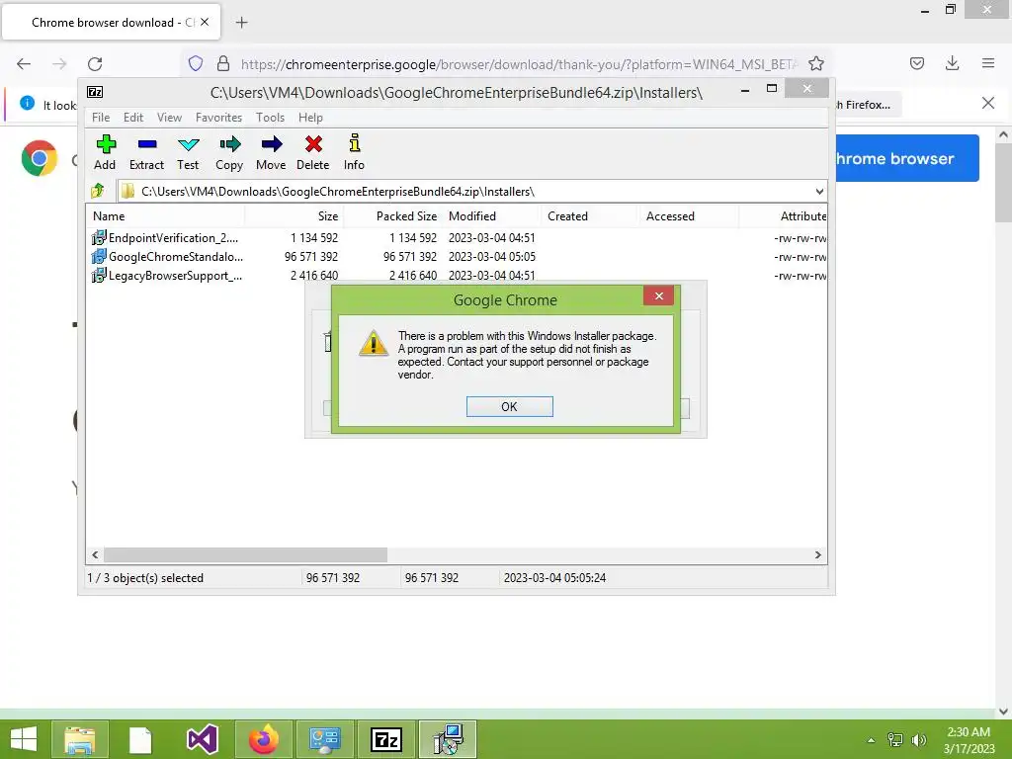
Task: Click the horizontal scrollbar right arrow
Action: [x=817, y=554]
